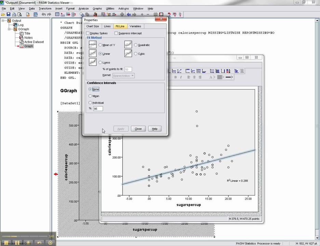320x246 pixels.
Task: Open the Transform menu
Action: [x=45, y=9]
